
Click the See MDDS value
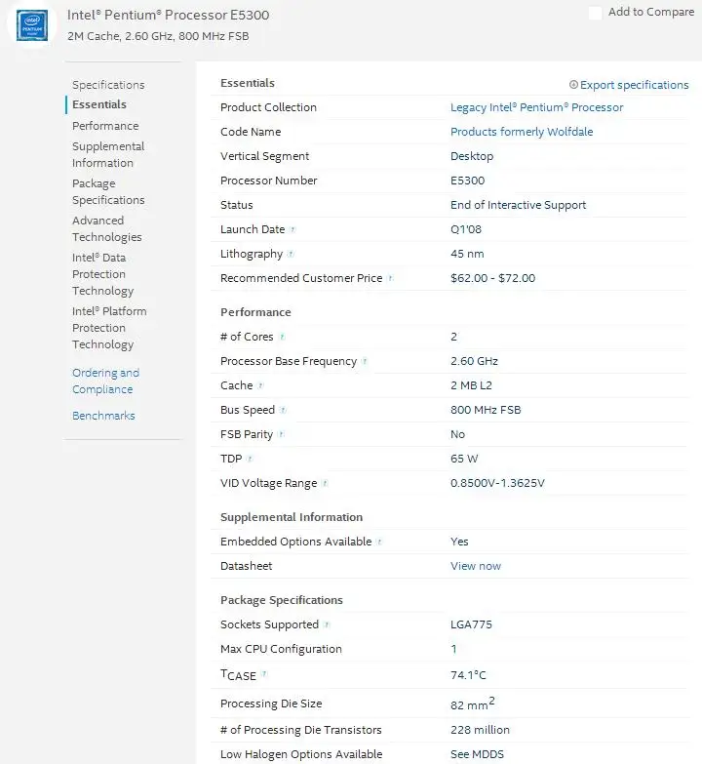(x=477, y=754)
